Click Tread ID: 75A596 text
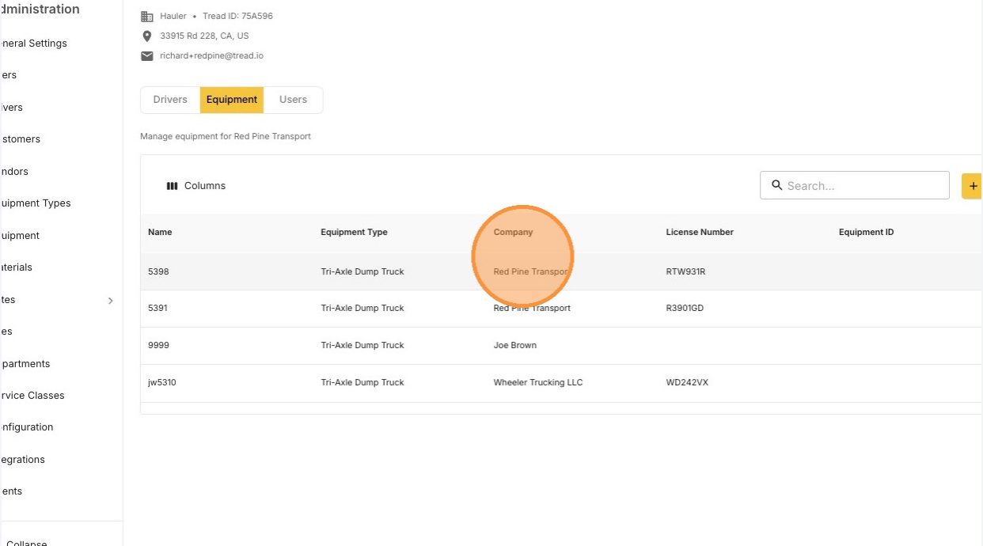Screen dimensions: 983x546 coord(237,16)
